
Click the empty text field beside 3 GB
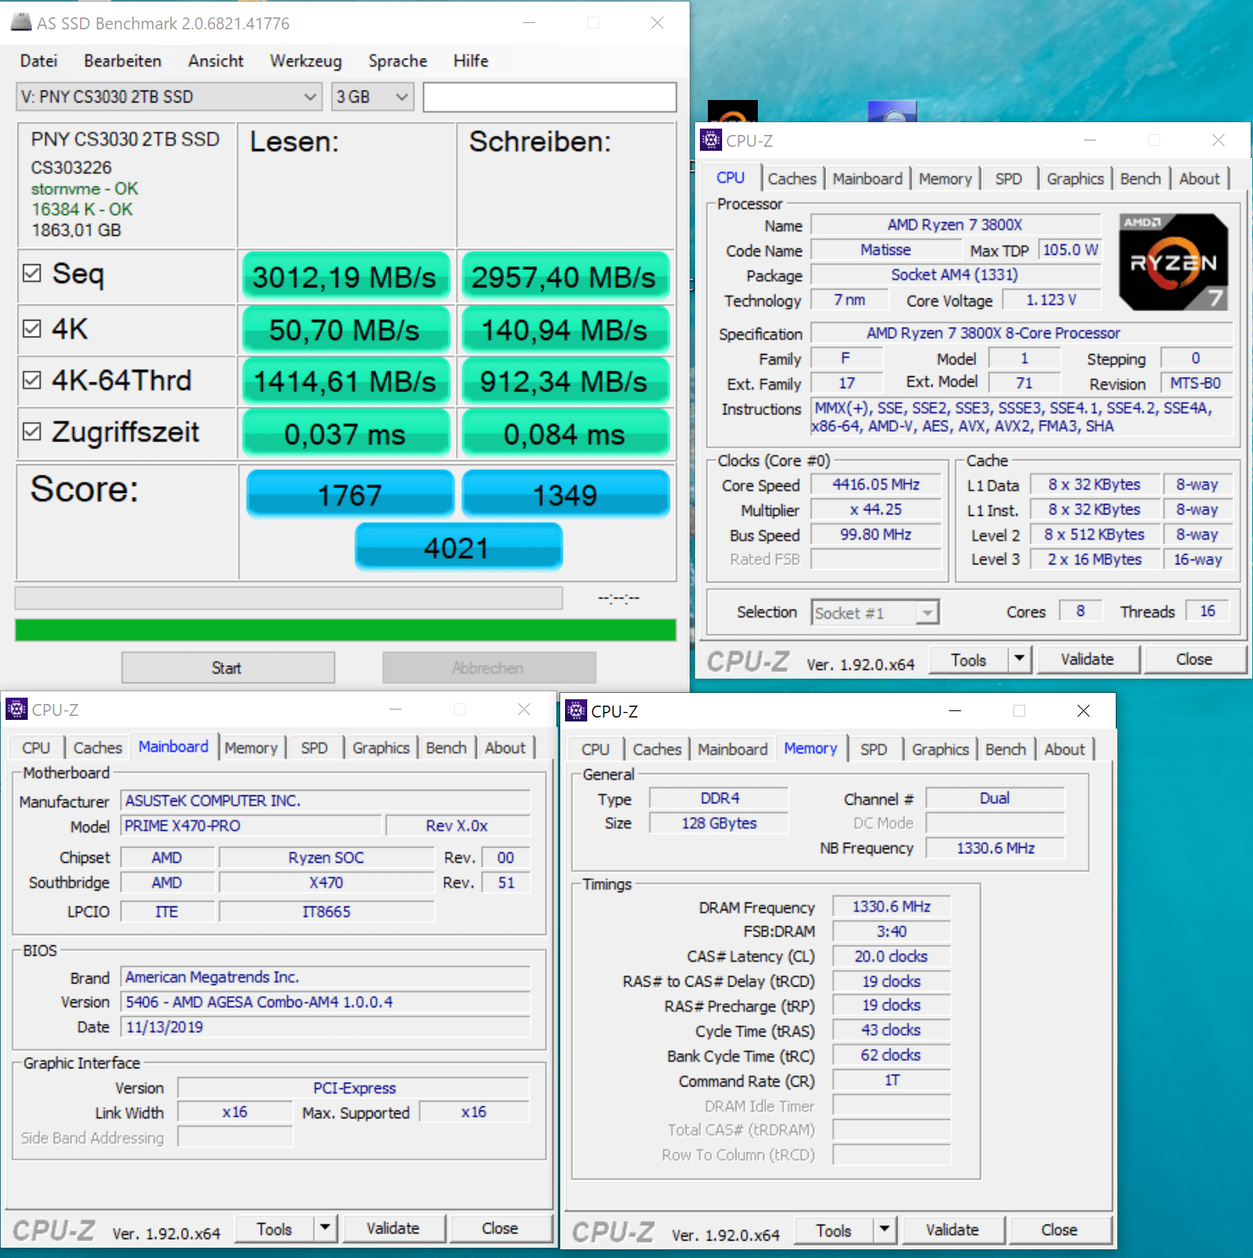point(549,97)
